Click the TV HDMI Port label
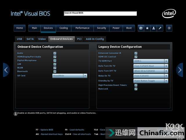The height and width of the screenshot is (140, 186). 105,61
